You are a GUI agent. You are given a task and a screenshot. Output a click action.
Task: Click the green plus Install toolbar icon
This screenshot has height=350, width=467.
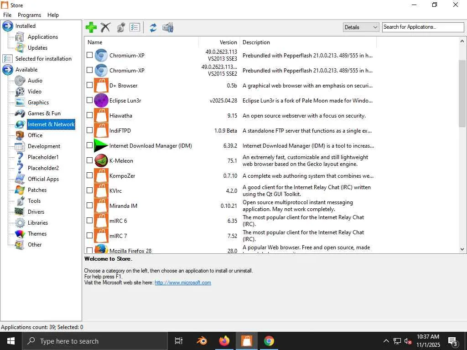[x=91, y=27]
